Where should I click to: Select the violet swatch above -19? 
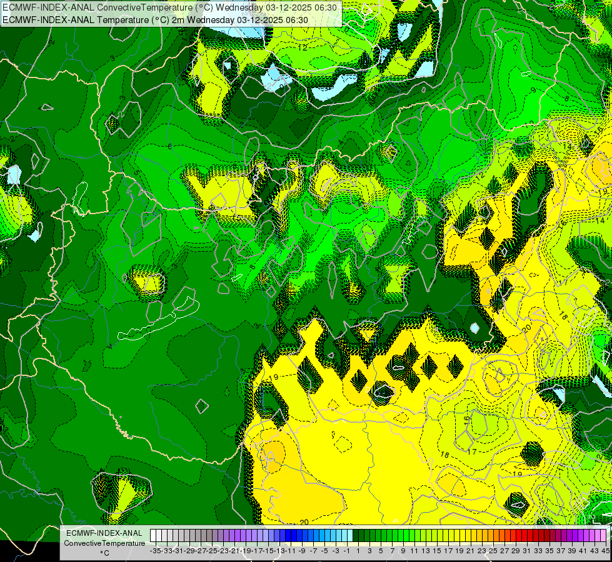(x=243, y=535)
